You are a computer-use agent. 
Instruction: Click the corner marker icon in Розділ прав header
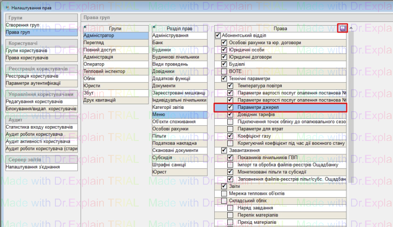[x=154, y=27]
